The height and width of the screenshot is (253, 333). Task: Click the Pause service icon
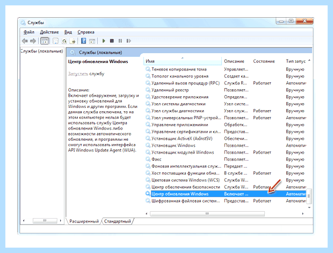(x=120, y=41)
